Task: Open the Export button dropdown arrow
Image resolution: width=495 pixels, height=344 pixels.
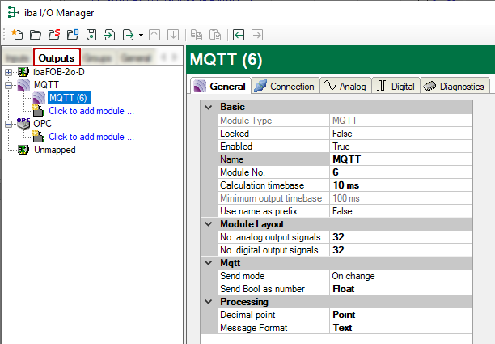Action: click(141, 35)
